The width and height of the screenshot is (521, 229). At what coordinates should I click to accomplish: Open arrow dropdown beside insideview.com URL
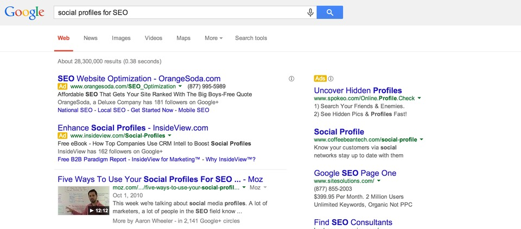(x=169, y=135)
